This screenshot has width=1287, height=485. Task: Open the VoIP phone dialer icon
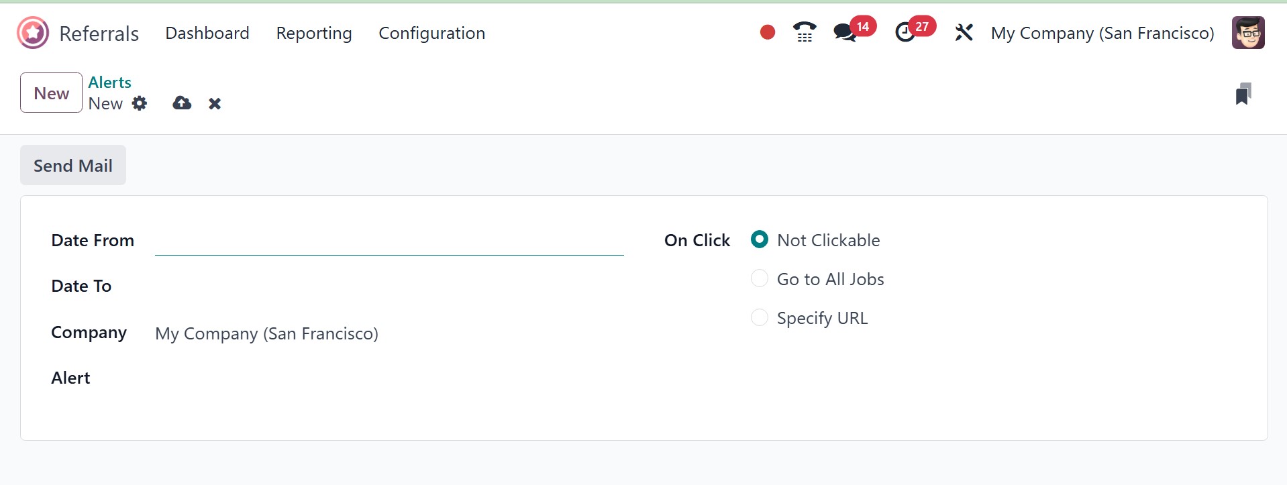point(804,32)
